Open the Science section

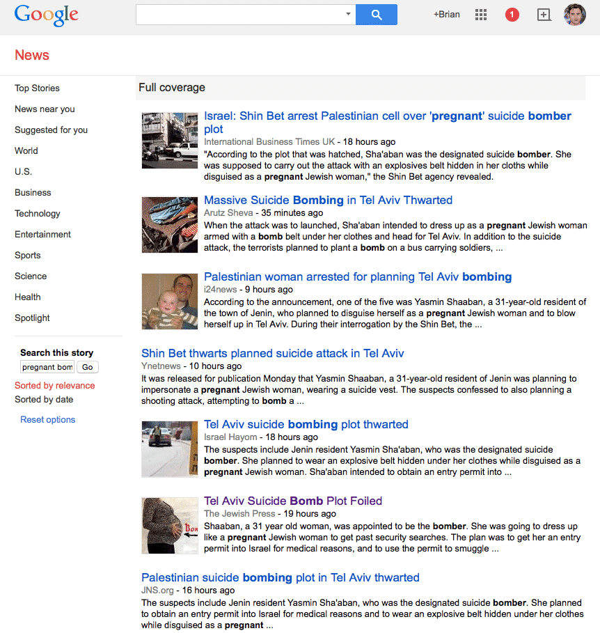coord(31,276)
